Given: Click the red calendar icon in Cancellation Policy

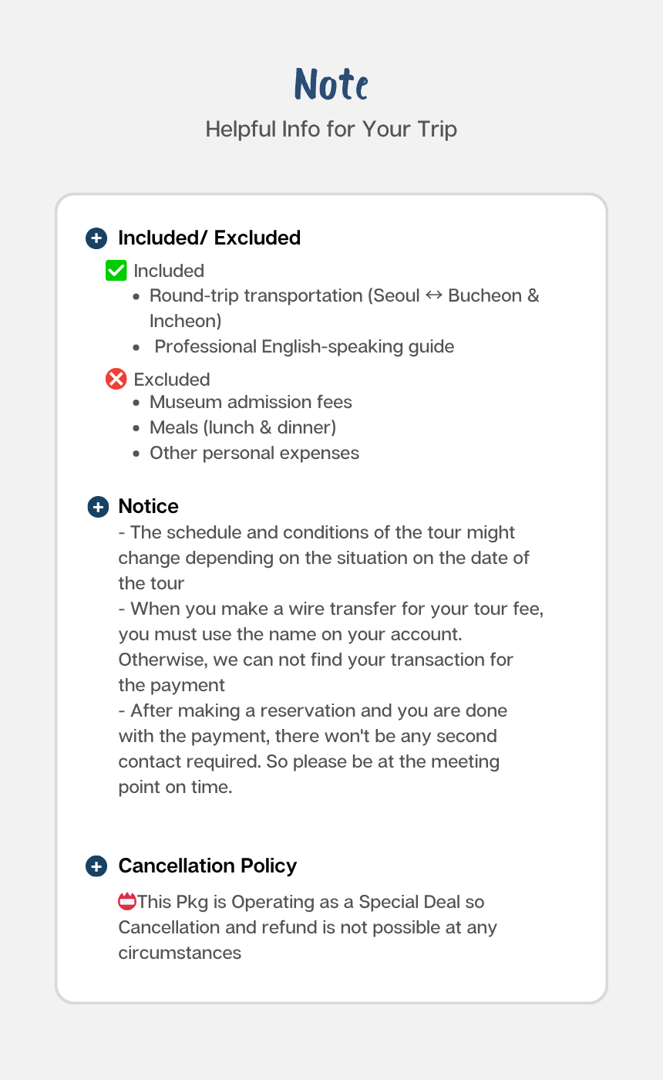Looking at the screenshot, I should click(127, 901).
